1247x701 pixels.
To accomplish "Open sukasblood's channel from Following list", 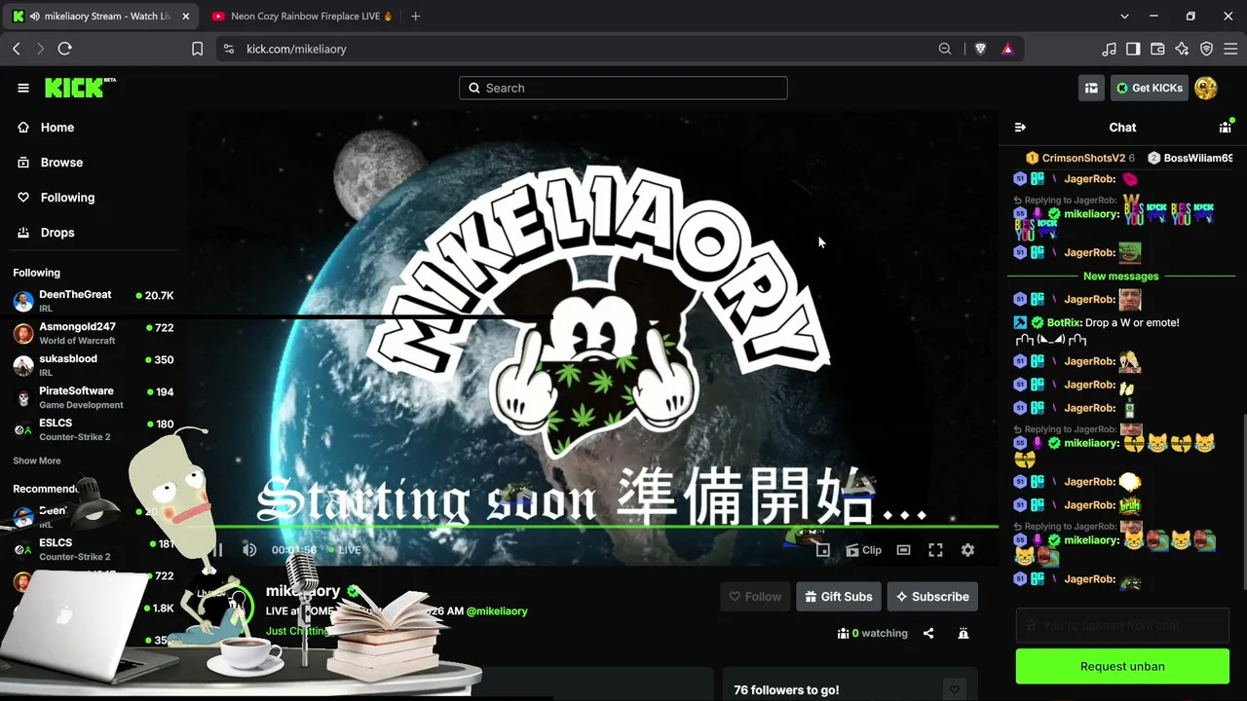I will point(93,365).
